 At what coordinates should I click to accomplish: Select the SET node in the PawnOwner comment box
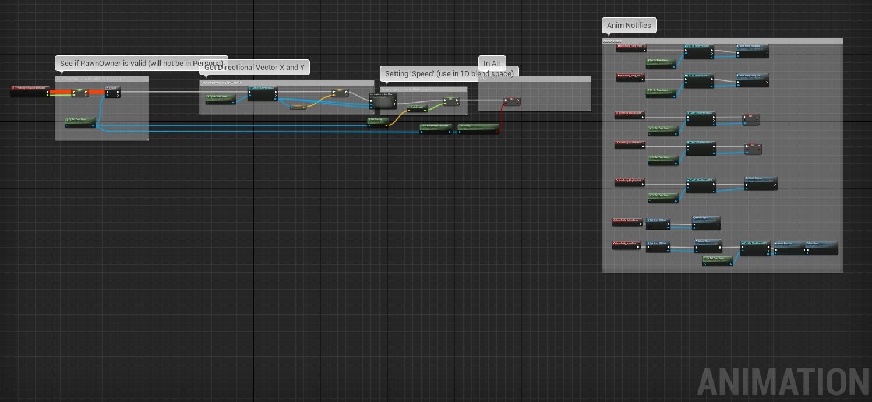(x=80, y=92)
